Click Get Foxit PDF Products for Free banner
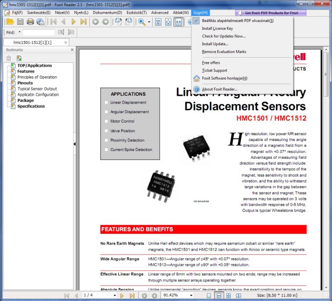Screen dimensions: 332x301 [x=271, y=13]
